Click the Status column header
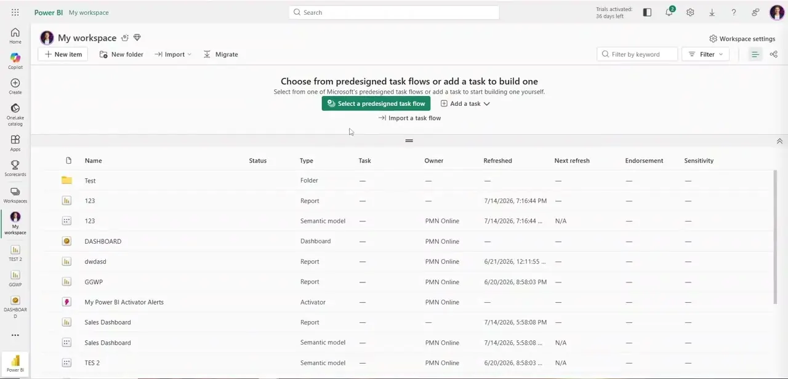The height and width of the screenshot is (379, 788). pos(257,161)
